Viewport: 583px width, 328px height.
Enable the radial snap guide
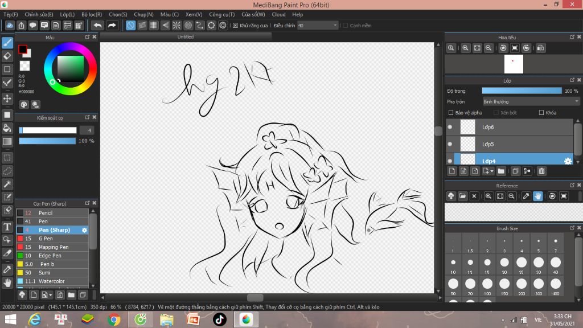click(x=176, y=25)
